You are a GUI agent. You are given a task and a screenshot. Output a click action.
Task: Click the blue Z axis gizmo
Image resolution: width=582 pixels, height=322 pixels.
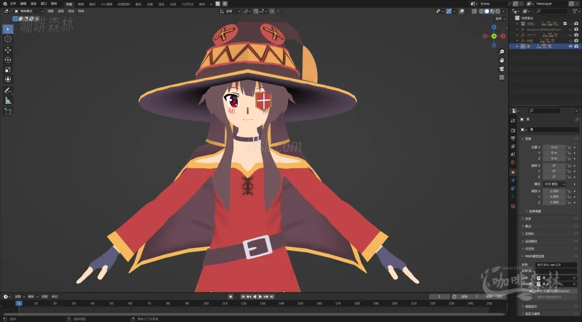pyautogui.click(x=494, y=27)
